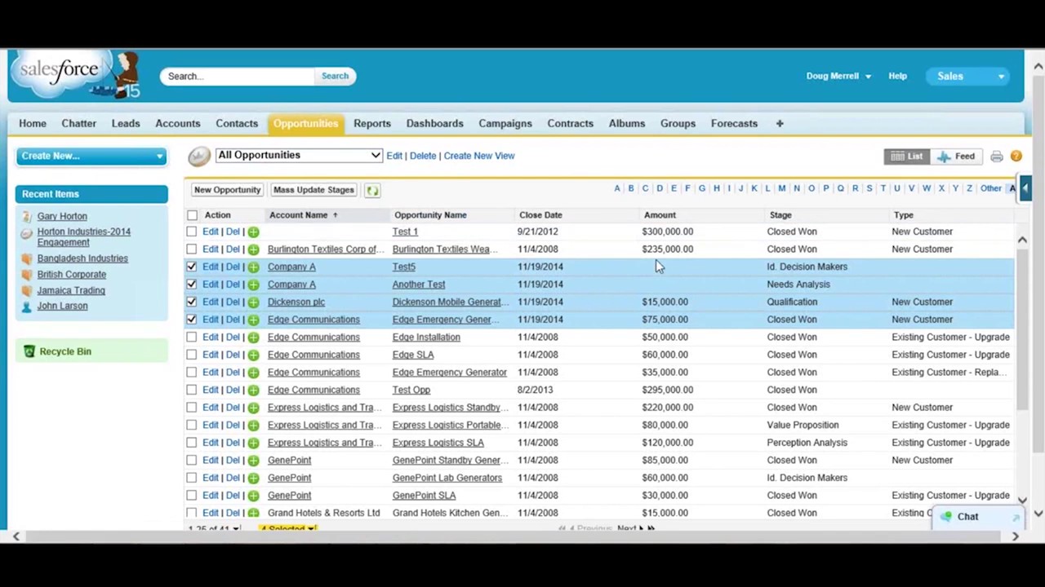The height and width of the screenshot is (587, 1045).
Task: Click in the Search input field
Action: coord(238,76)
